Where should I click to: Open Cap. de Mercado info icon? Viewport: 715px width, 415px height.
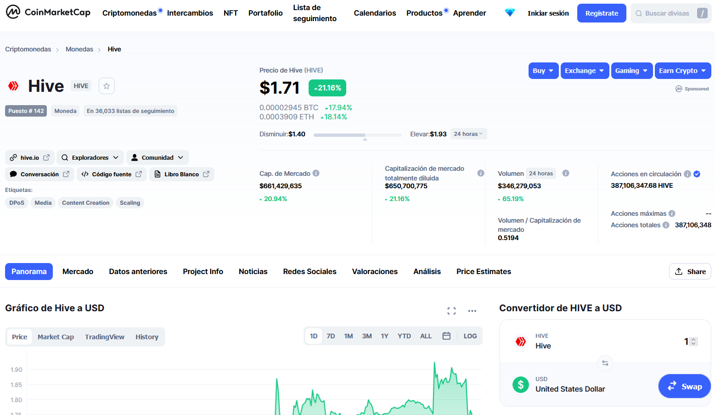(x=316, y=173)
